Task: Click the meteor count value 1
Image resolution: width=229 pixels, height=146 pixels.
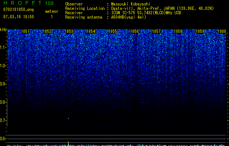Action: coord(52,17)
